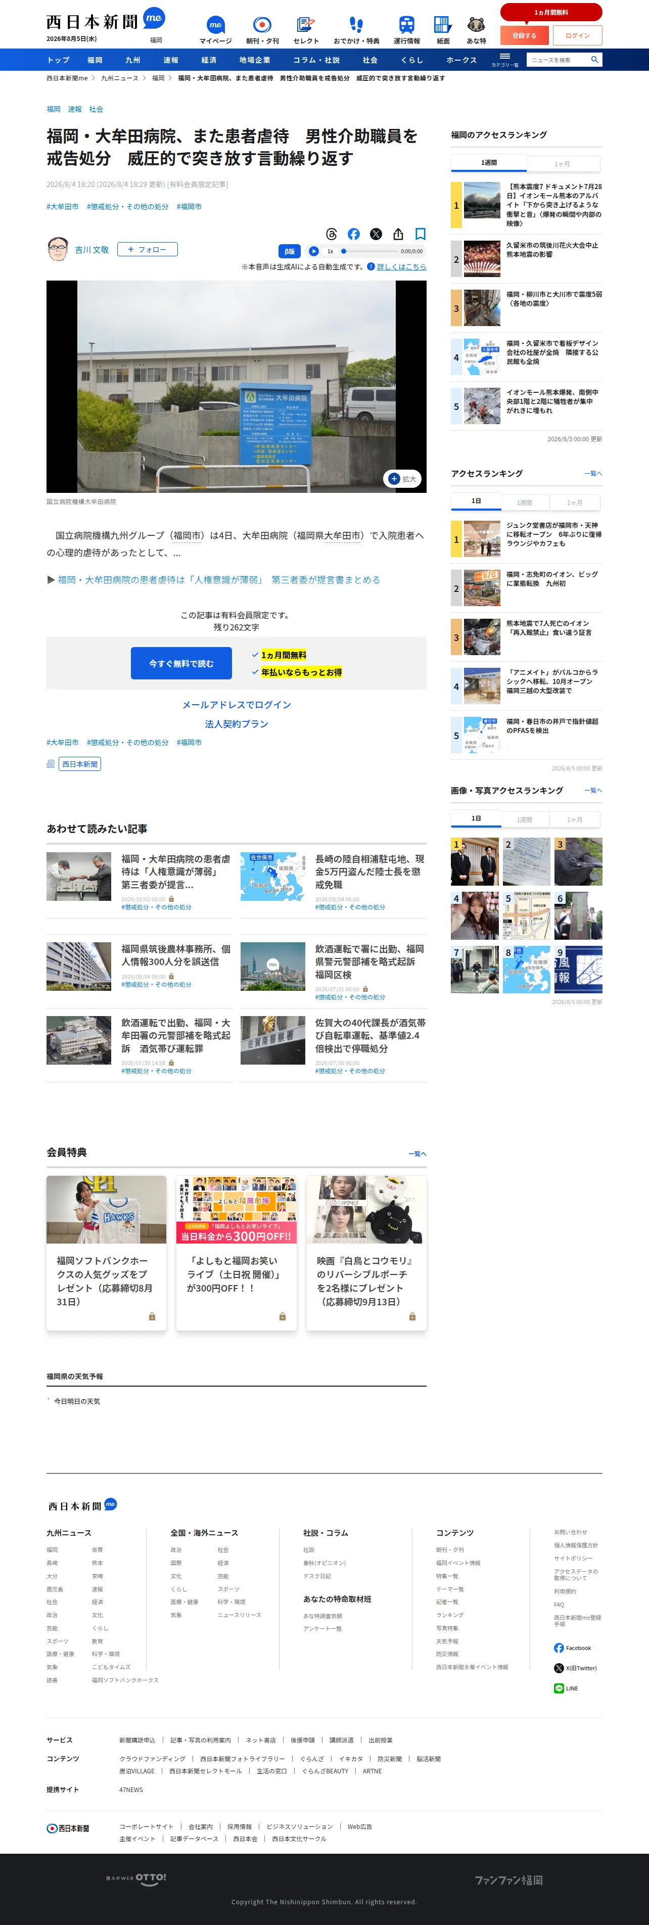Switch 福岡のアクセスランキング to the 1ヶ月 tab

coord(563,164)
